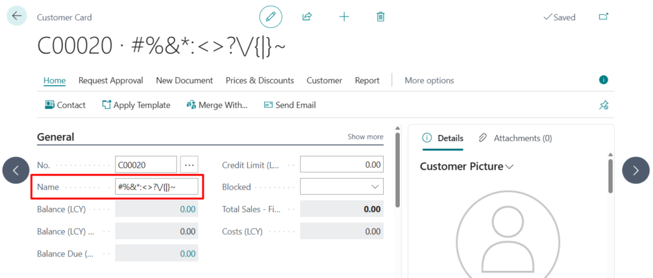Go to next record with right chevron
The height and width of the screenshot is (278, 653).
(635, 170)
